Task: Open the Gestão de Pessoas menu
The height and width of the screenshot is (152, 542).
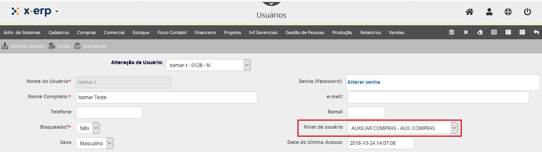Action: [305, 32]
